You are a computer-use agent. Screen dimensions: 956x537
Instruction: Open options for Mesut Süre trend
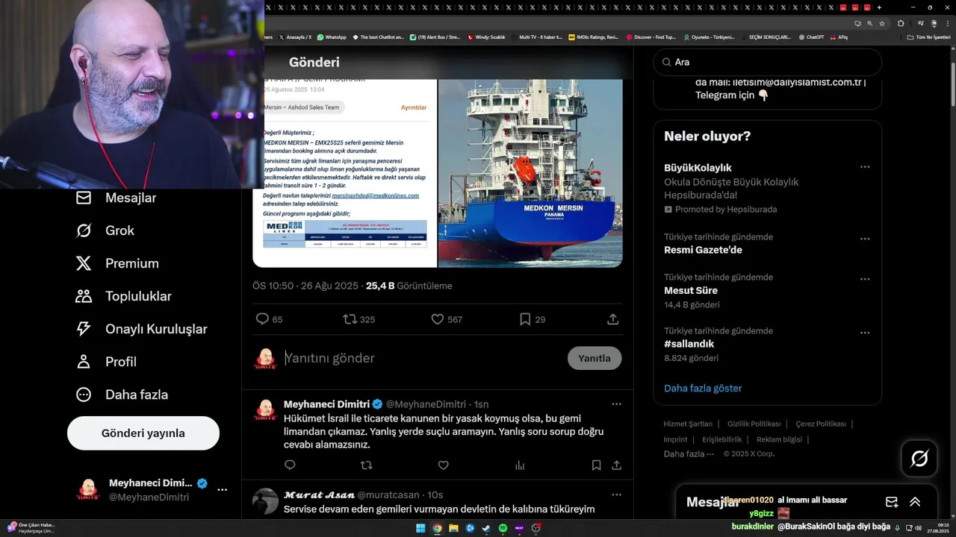(x=865, y=279)
